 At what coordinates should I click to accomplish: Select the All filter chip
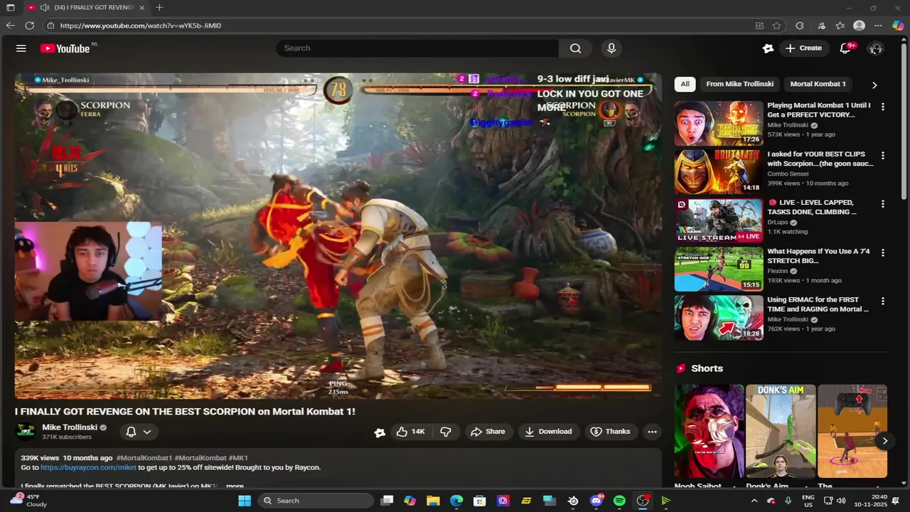685,84
